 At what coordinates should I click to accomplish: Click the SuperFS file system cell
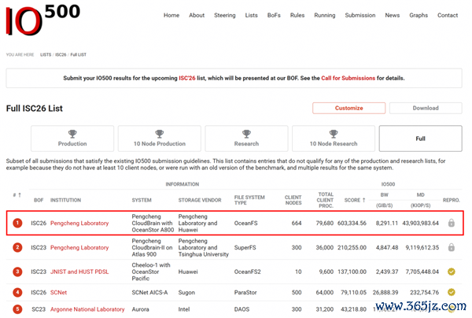point(245,247)
